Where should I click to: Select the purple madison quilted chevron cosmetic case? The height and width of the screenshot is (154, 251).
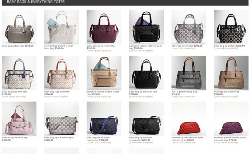pyautogui.click(x=231, y=119)
